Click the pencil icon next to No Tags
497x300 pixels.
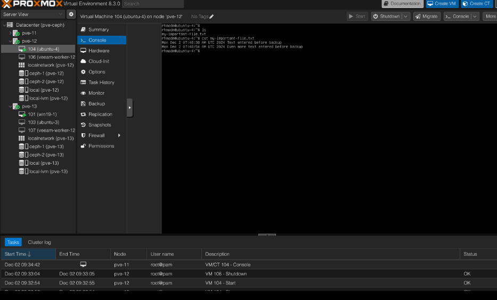pos(211,17)
